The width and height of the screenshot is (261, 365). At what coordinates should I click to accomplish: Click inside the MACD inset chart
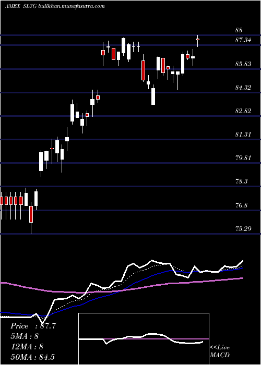coord(144,339)
